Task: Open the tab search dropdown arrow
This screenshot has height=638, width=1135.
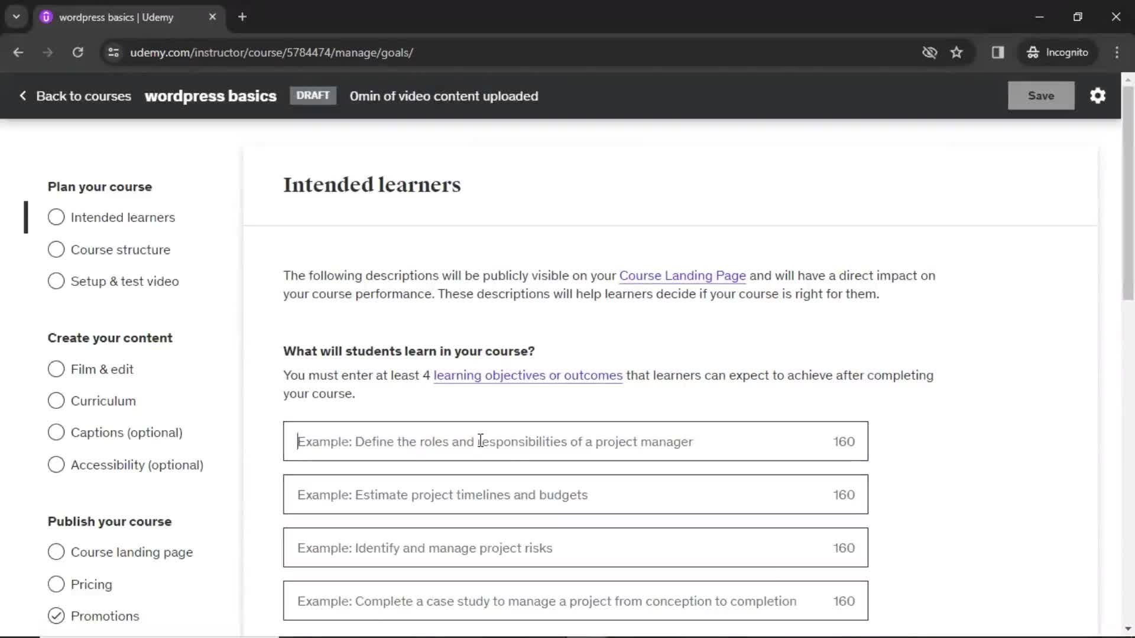Action: [17, 17]
